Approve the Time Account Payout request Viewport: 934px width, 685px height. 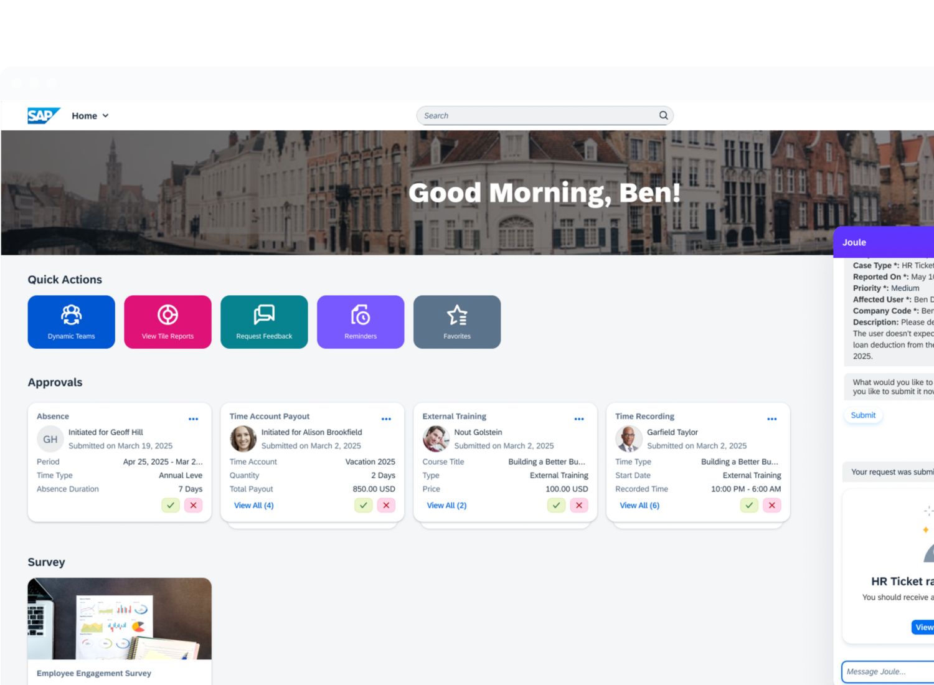click(x=363, y=505)
